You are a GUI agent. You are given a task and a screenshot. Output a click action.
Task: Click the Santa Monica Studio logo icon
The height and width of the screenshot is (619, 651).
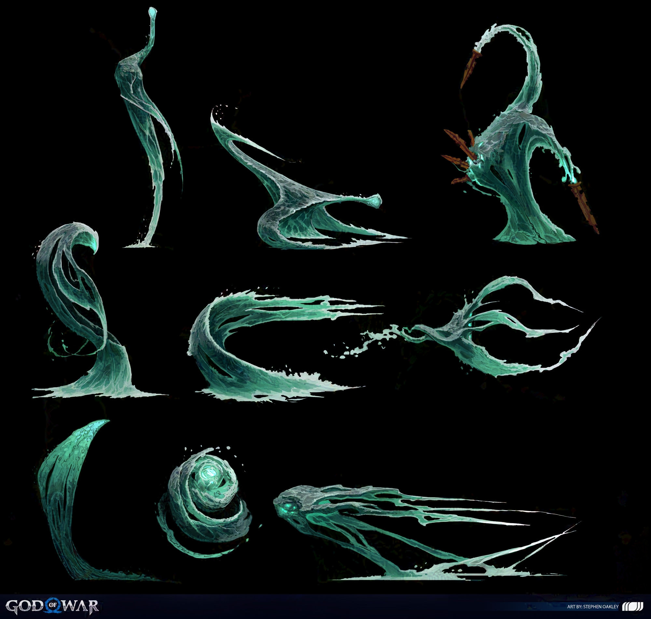coord(632,606)
